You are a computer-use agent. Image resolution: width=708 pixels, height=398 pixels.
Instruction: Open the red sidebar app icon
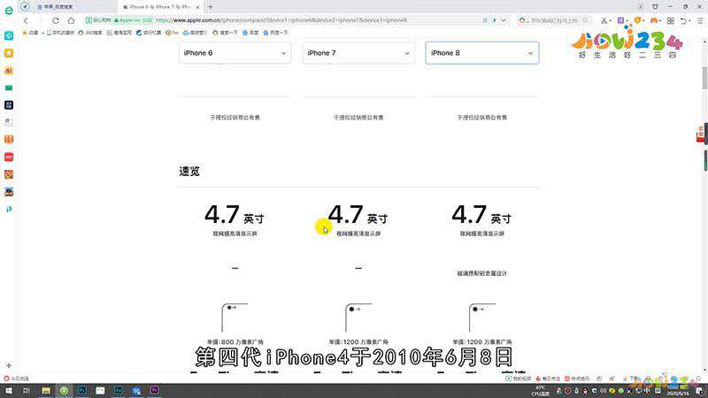[x=9, y=157]
